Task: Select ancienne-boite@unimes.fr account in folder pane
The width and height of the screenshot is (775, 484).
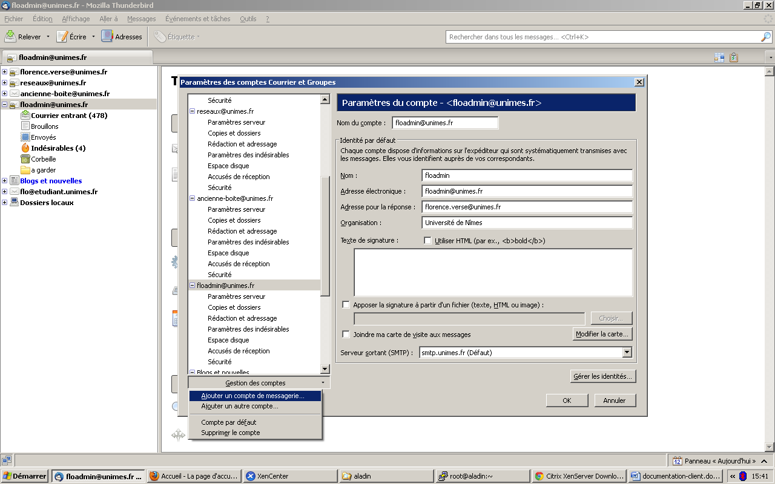Action: point(65,94)
